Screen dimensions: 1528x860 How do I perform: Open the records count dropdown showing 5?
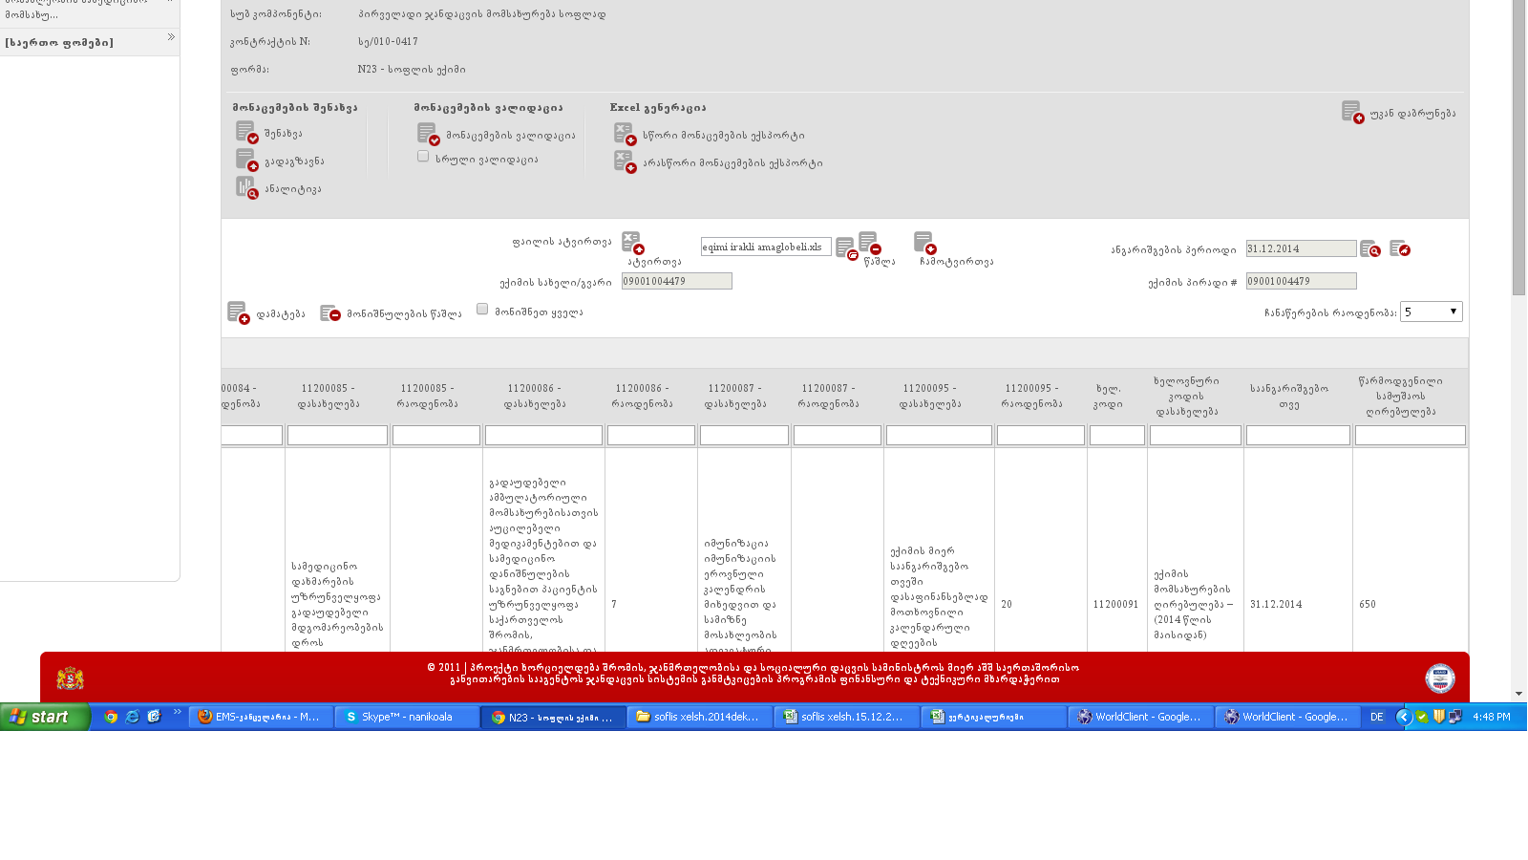pyautogui.click(x=1431, y=312)
